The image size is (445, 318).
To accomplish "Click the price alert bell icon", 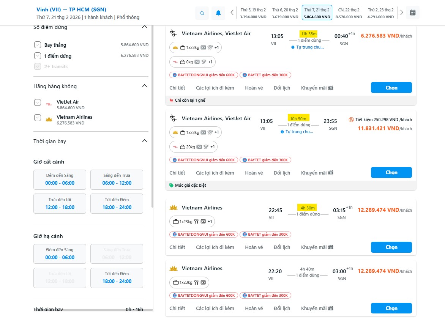I will pyautogui.click(x=218, y=13).
